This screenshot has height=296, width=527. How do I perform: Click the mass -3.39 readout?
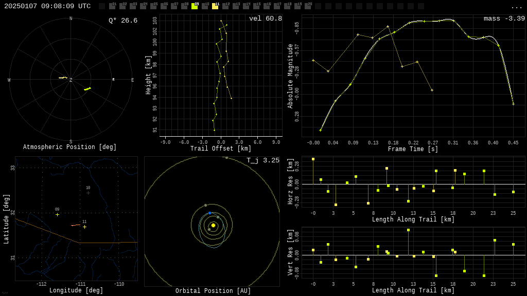[504, 18]
